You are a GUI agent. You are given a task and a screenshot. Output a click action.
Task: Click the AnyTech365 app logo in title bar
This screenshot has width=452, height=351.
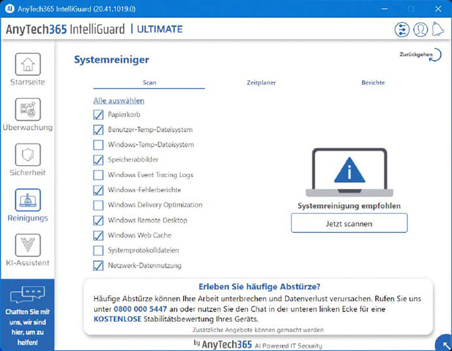(x=10, y=8)
